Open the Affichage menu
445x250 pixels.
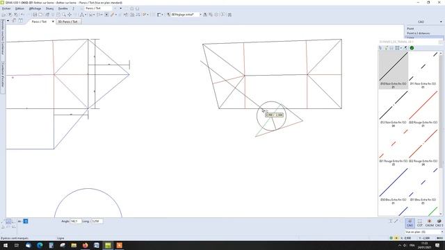[x=35, y=8]
